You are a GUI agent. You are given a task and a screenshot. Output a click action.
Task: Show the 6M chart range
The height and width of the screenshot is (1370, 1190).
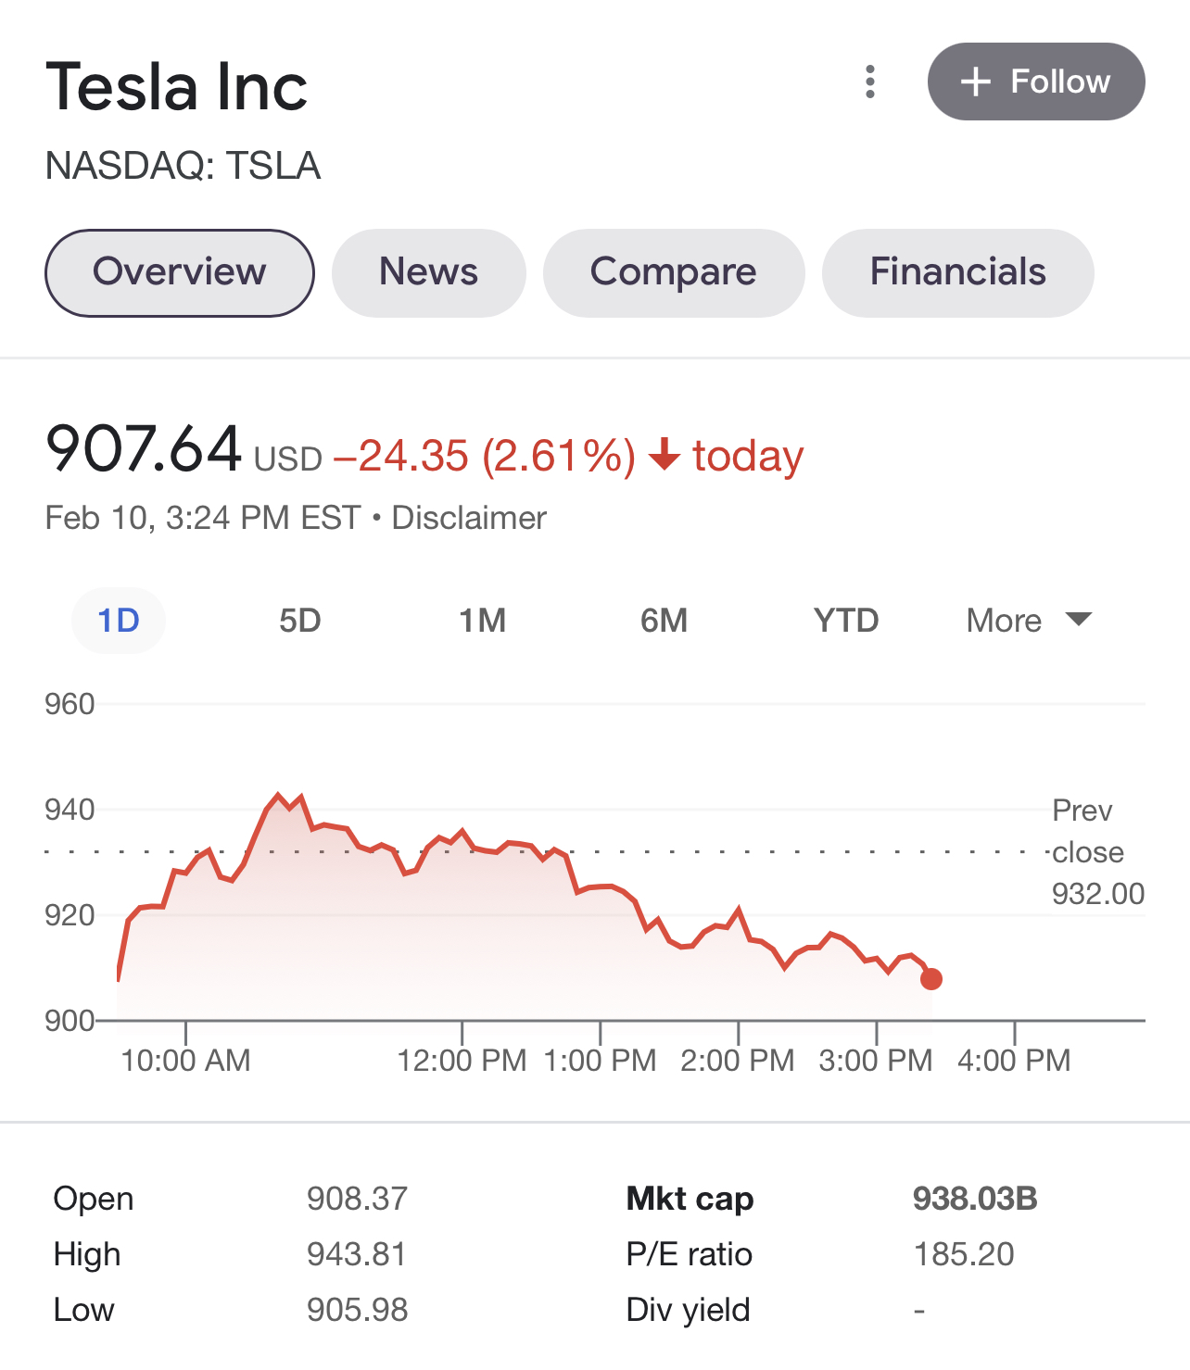click(665, 620)
